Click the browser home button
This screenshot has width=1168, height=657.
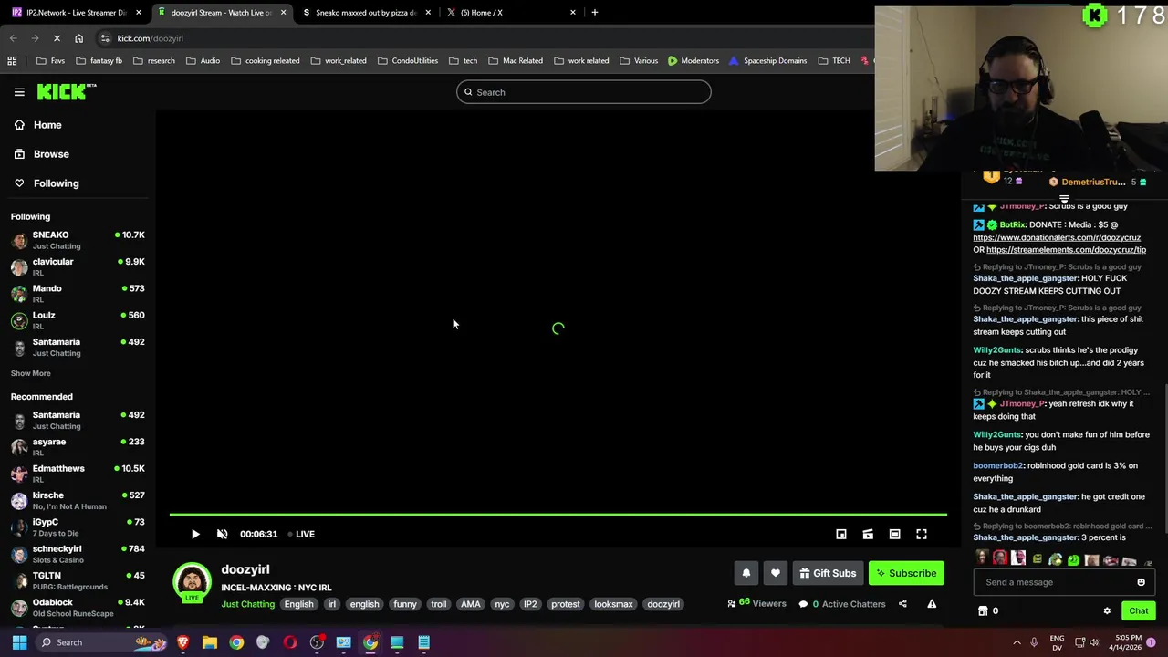coord(78,38)
